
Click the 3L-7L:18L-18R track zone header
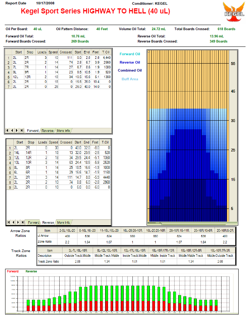point(78,251)
